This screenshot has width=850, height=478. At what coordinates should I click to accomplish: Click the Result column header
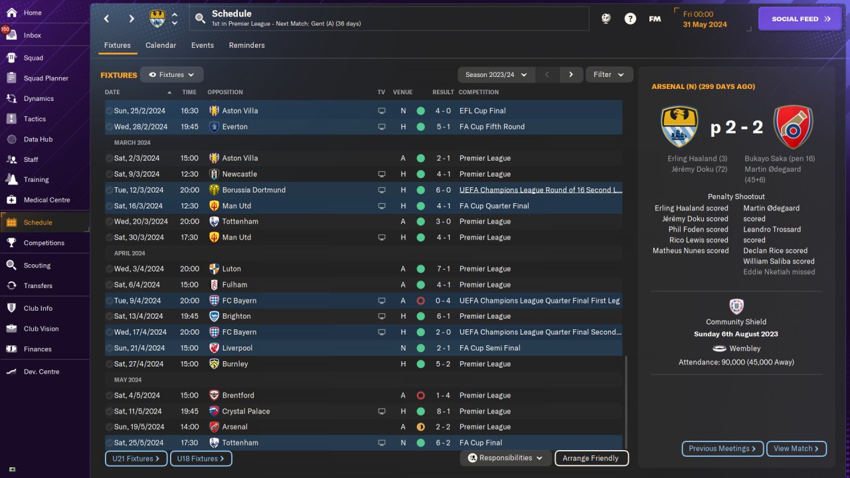click(443, 92)
